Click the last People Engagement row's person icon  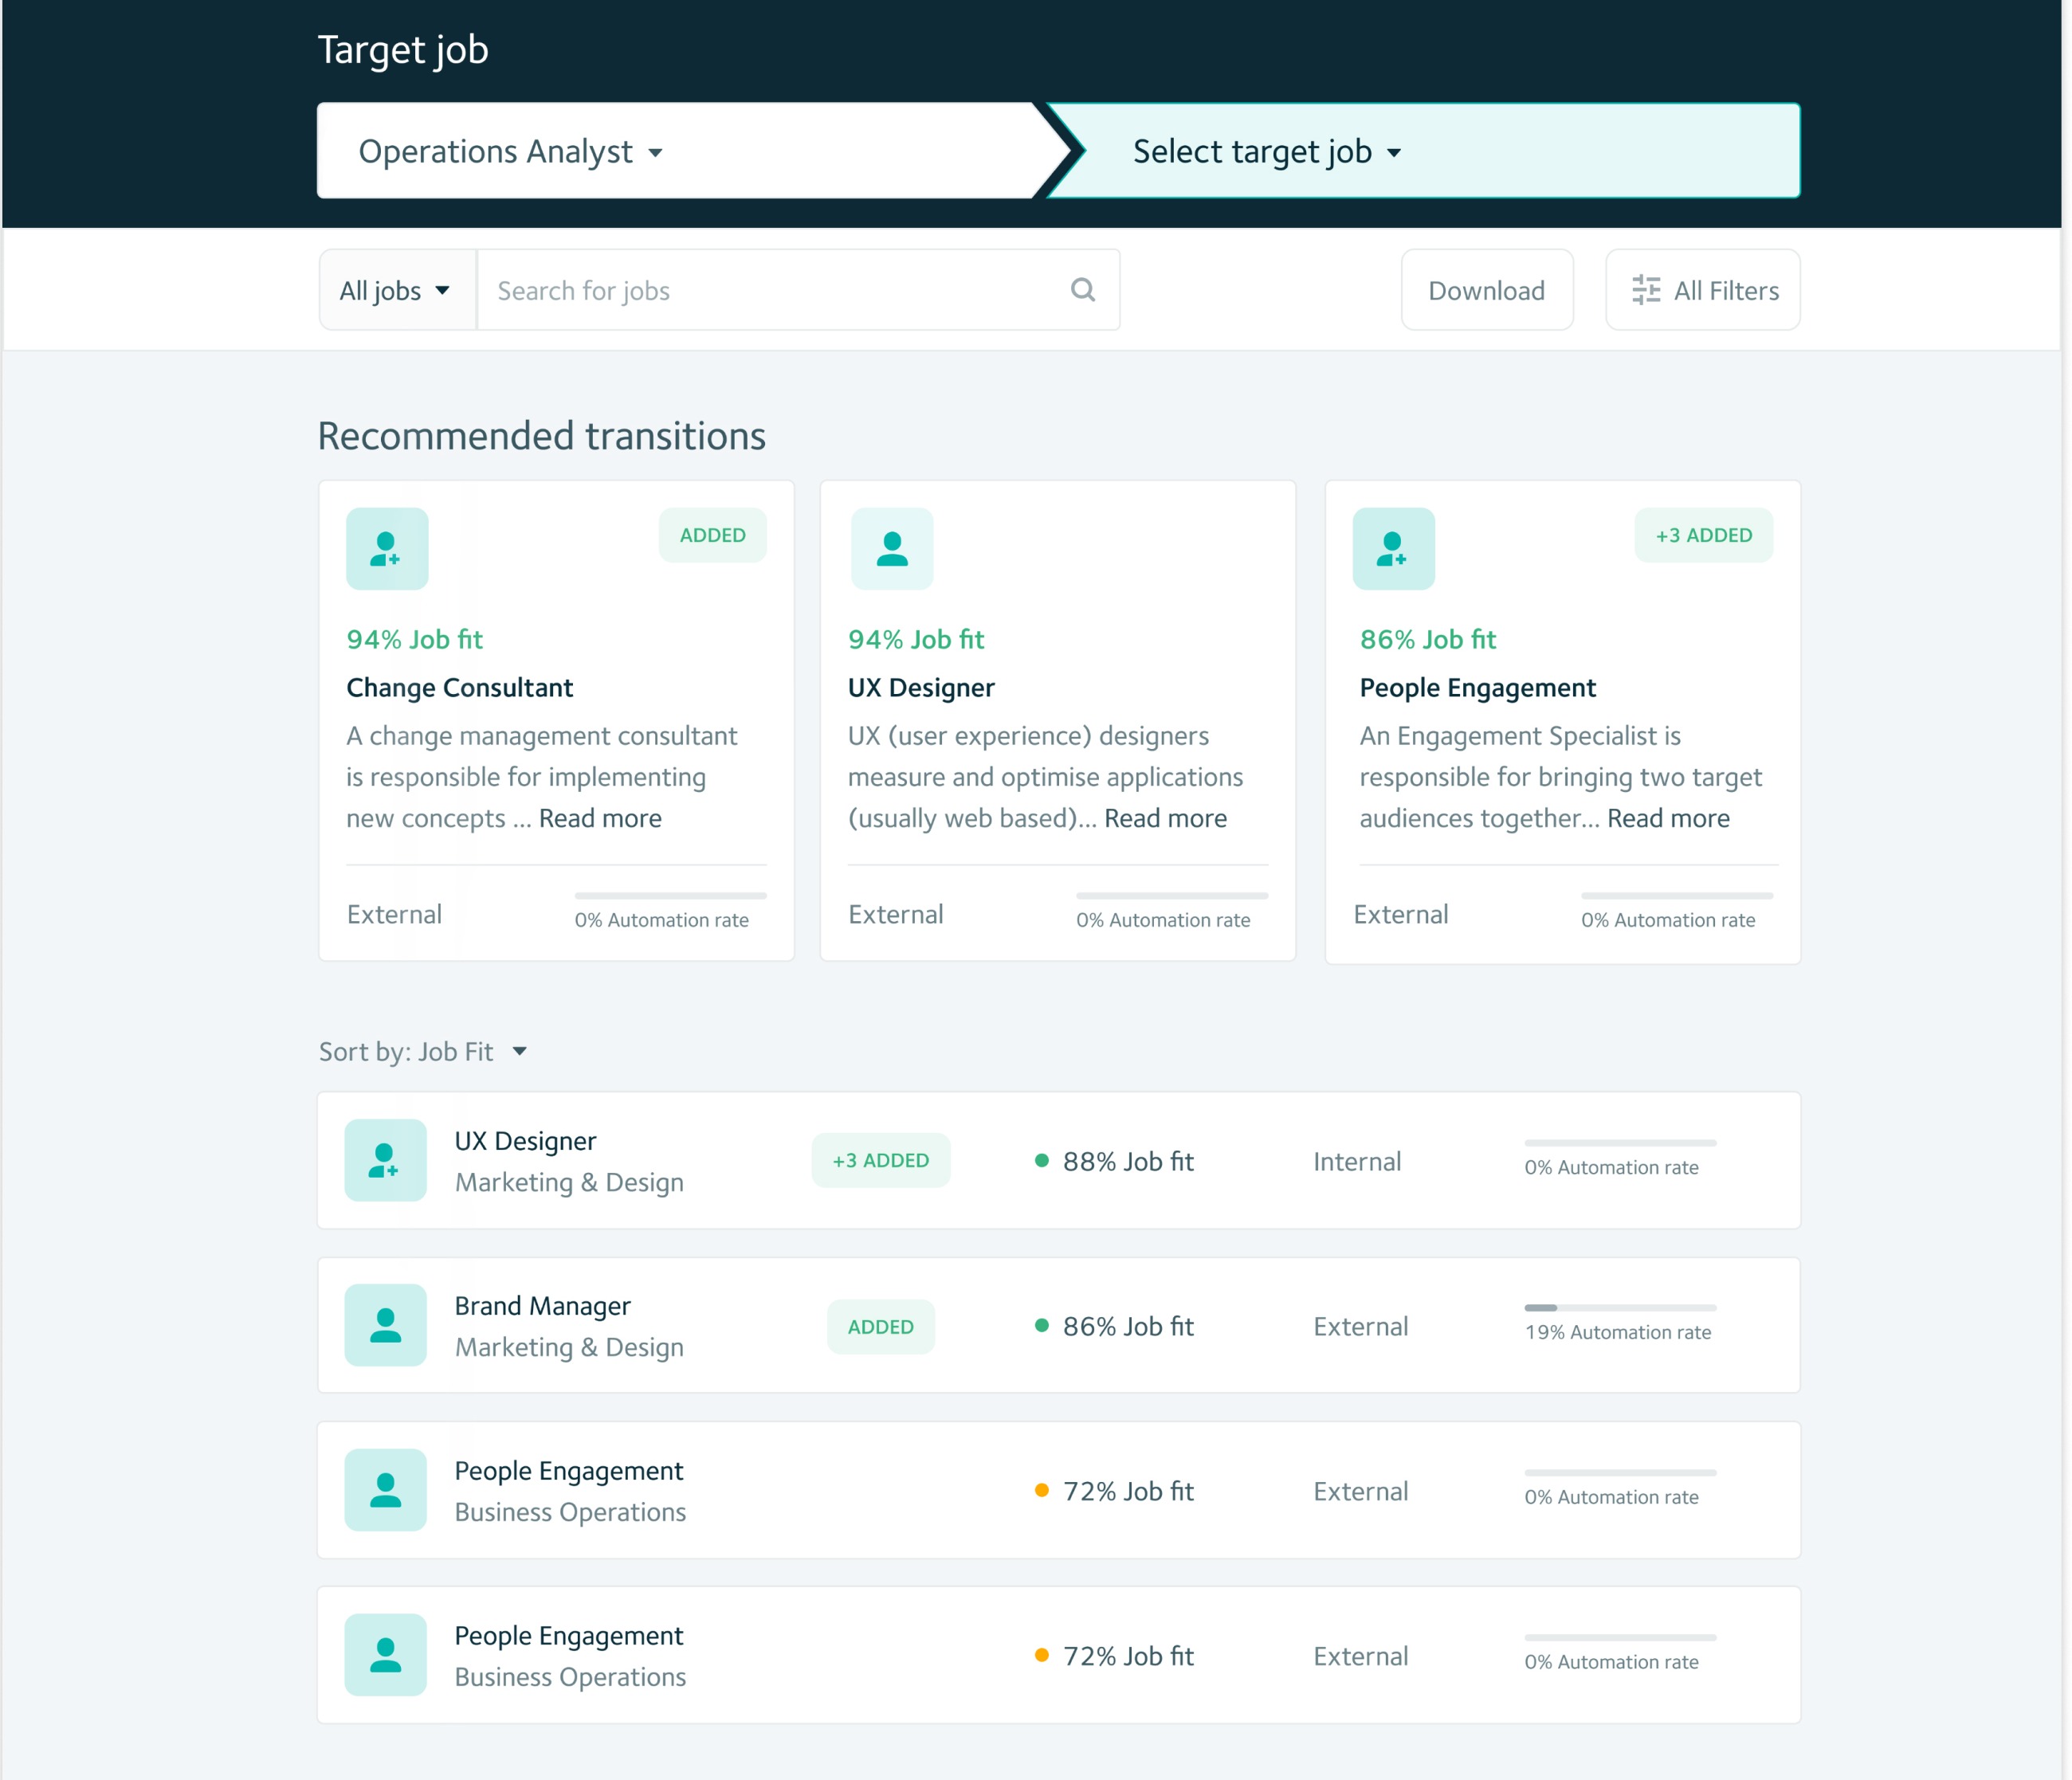click(385, 1655)
